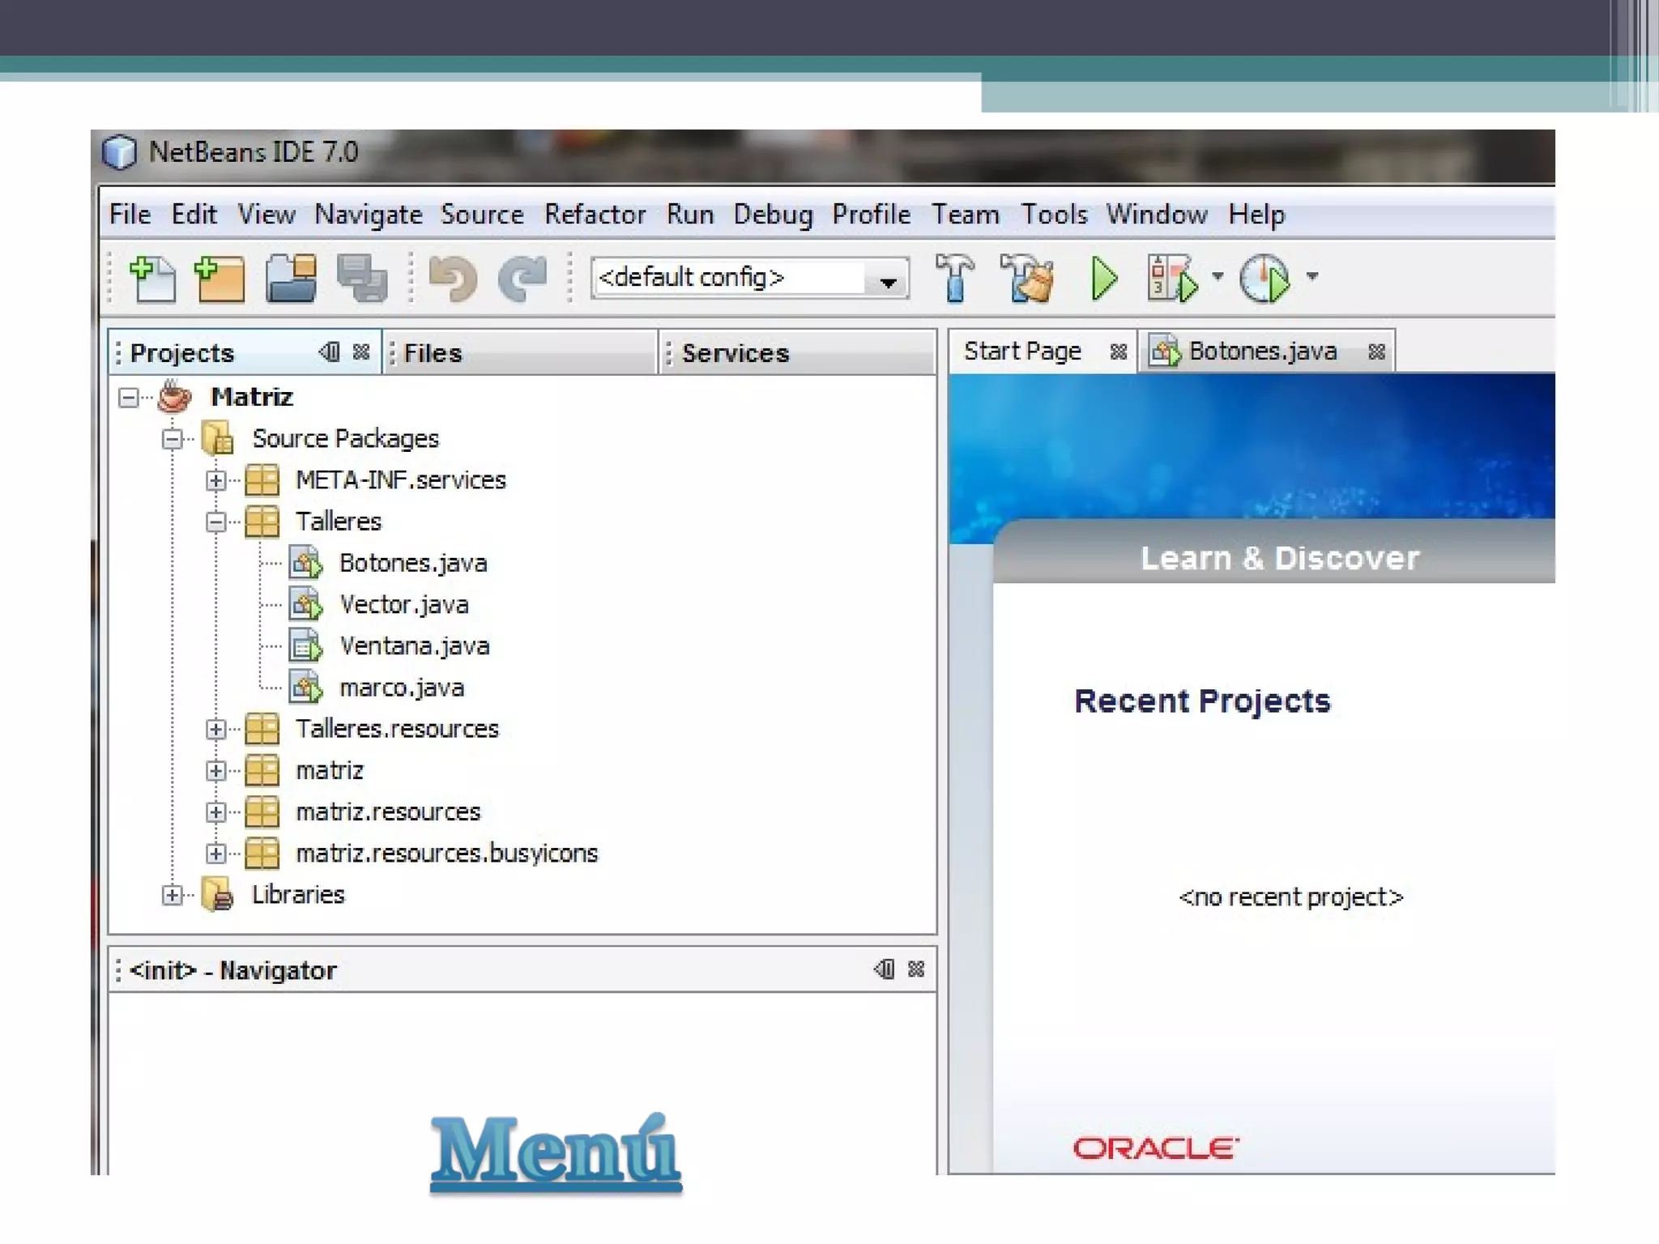This screenshot has height=1244, width=1659.
Task: Click the New Project toolbar icon
Action: [x=220, y=279]
